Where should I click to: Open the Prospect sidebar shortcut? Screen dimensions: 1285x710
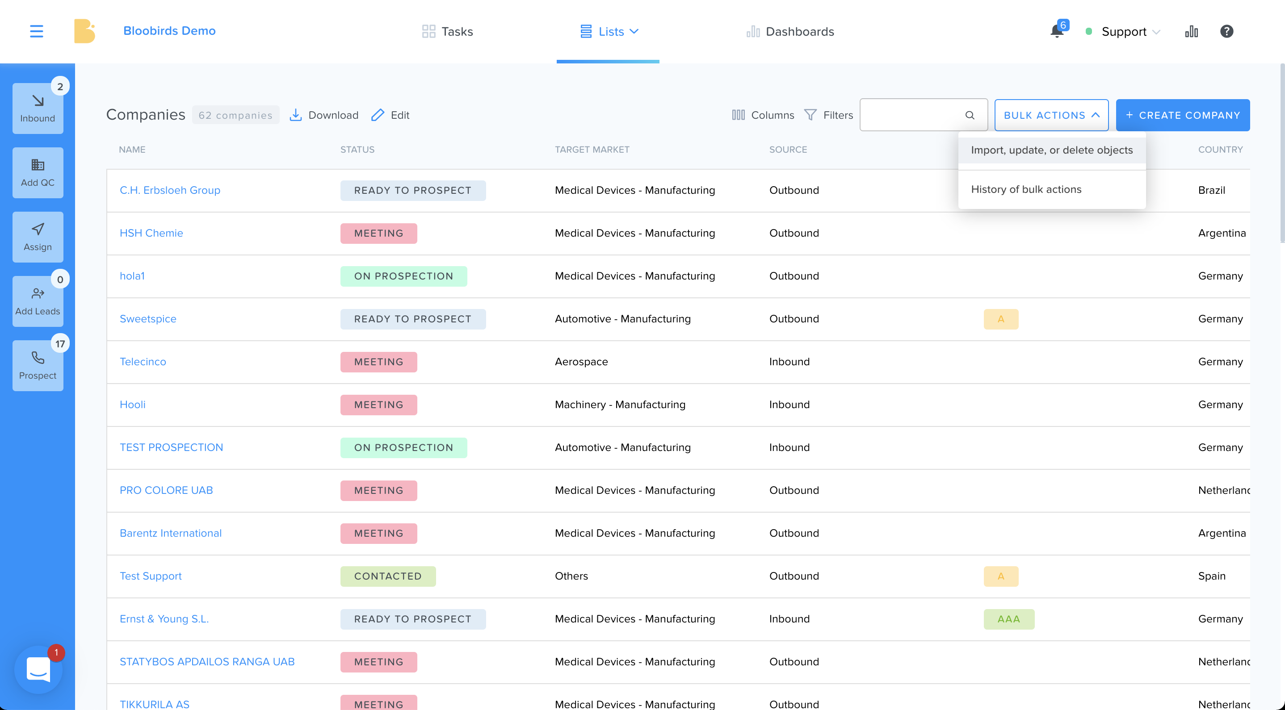[x=38, y=365]
